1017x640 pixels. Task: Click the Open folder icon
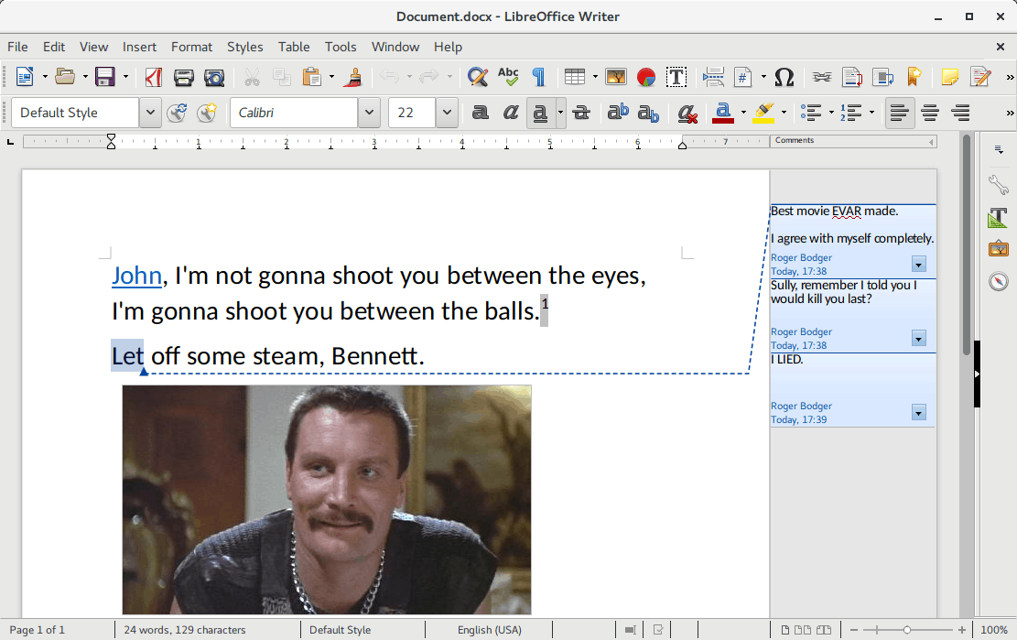click(x=65, y=77)
